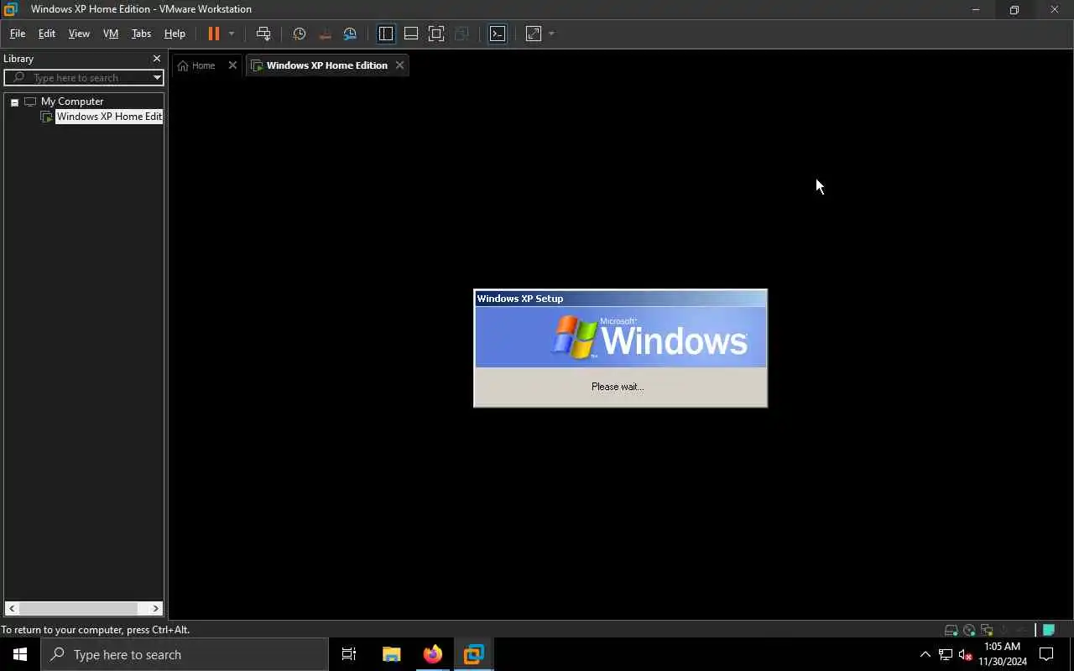Click the message log status icon

click(x=1049, y=630)
